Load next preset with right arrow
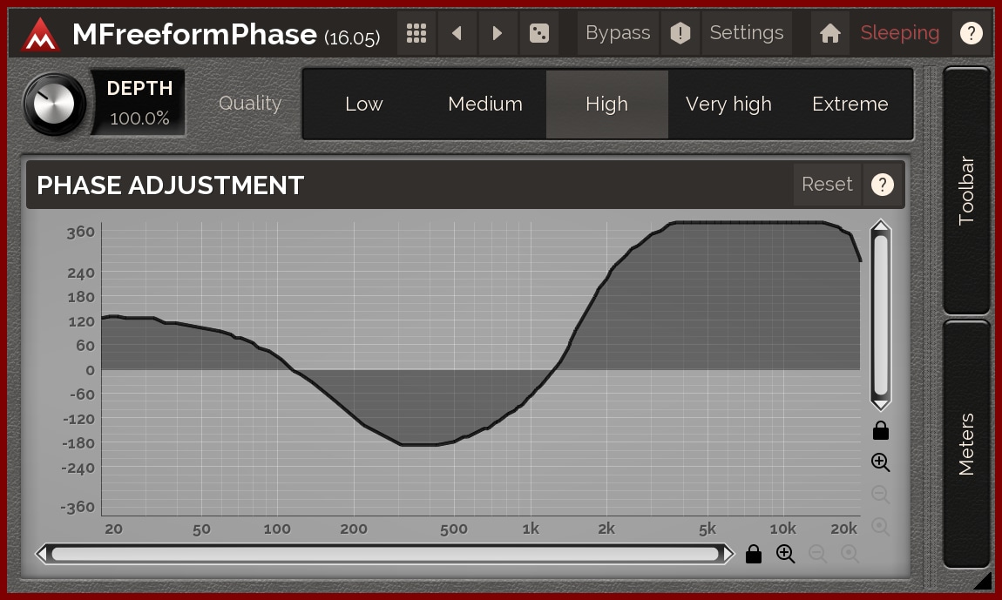Screen dimensions: 1002x600 498,33
